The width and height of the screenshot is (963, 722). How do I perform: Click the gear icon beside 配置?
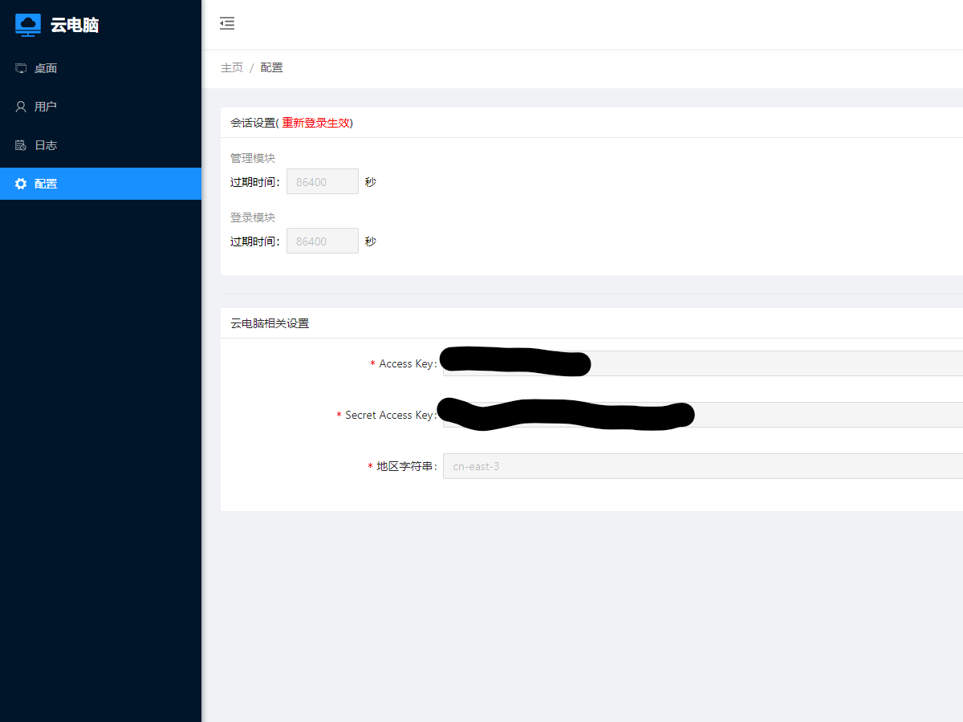tap(21, 184)
